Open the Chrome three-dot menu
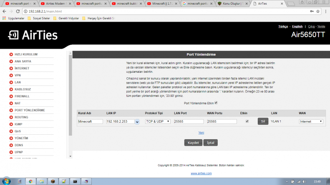 pos(325,11)
